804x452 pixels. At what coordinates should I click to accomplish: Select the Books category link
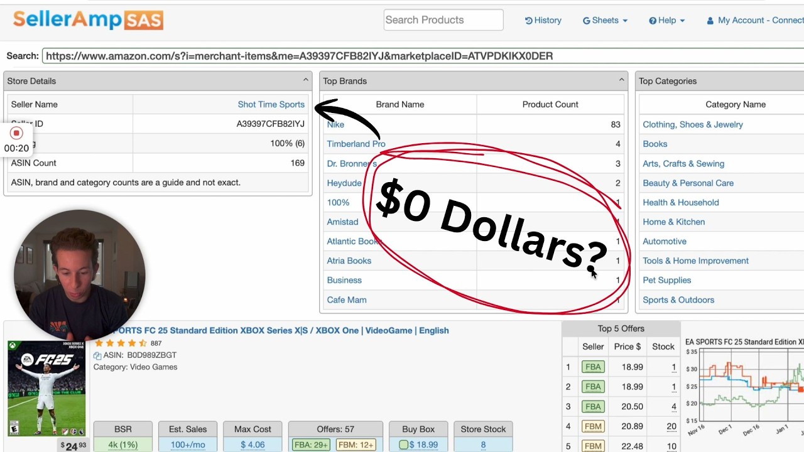point(655,144)
